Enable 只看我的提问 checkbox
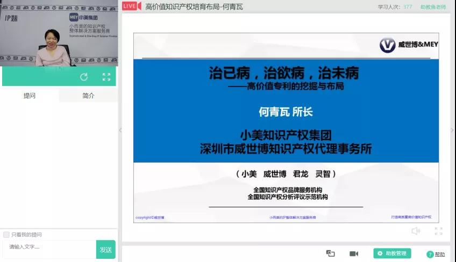Viewport: 456px width, 262px height. click(6, 235)
